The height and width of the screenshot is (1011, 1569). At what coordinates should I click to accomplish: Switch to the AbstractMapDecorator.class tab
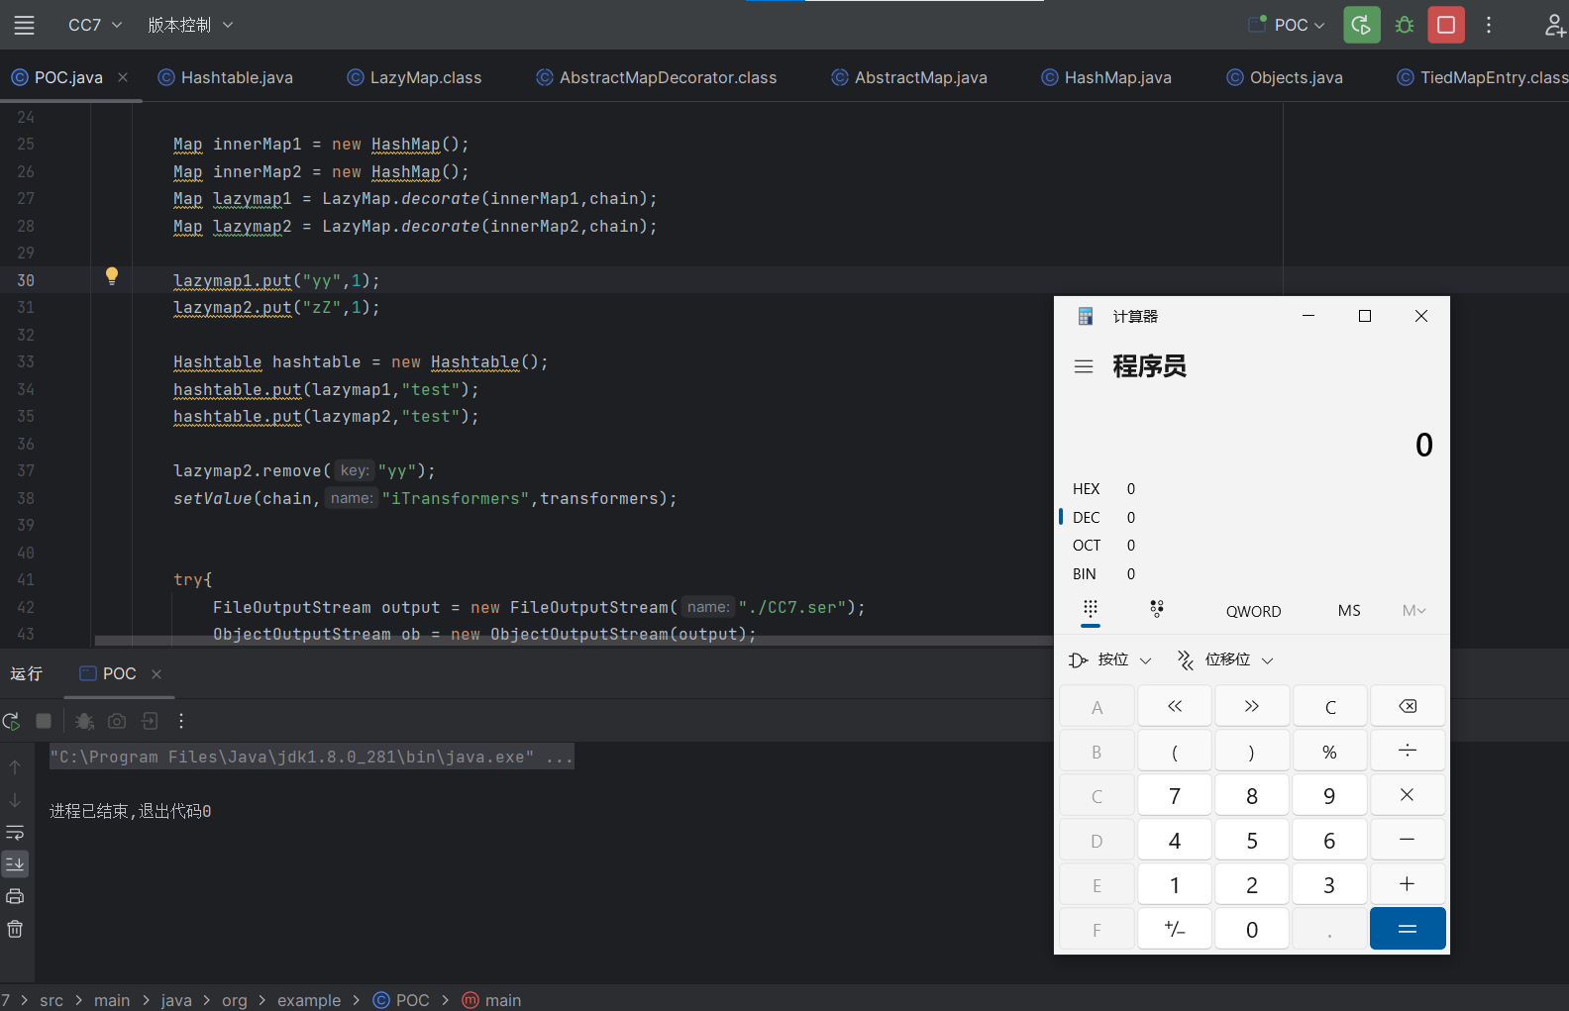(656, 77)
